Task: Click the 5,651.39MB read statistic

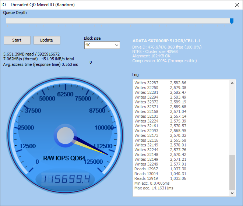Action: (31, 54)
